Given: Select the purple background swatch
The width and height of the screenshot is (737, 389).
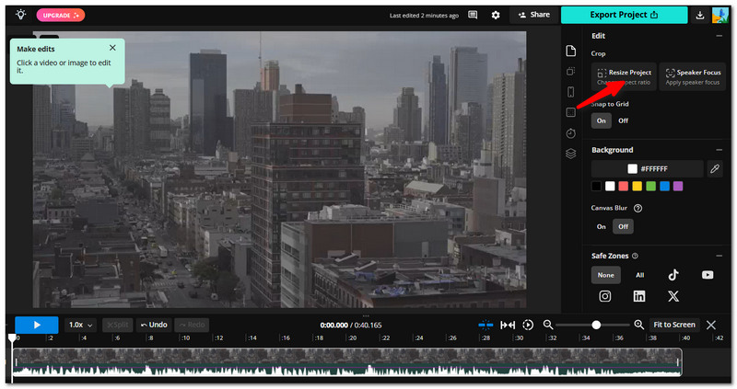Looking at the screenshot, I should (x=678, y=187).
